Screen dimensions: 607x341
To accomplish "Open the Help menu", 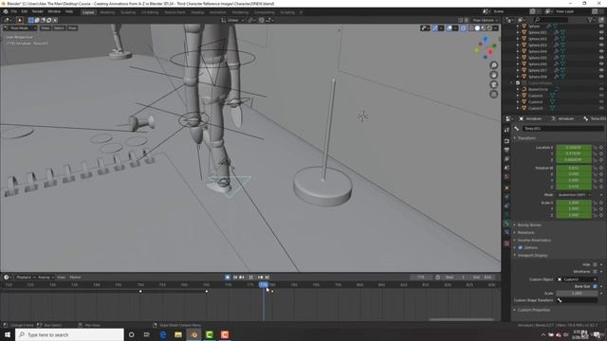I will pyautogui.click(x=69, y=11).
